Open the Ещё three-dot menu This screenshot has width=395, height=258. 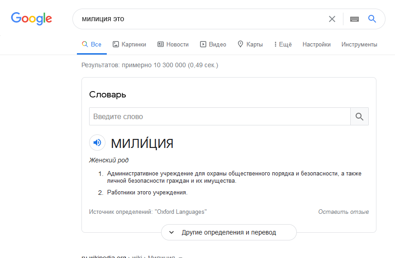coord(283,44)
